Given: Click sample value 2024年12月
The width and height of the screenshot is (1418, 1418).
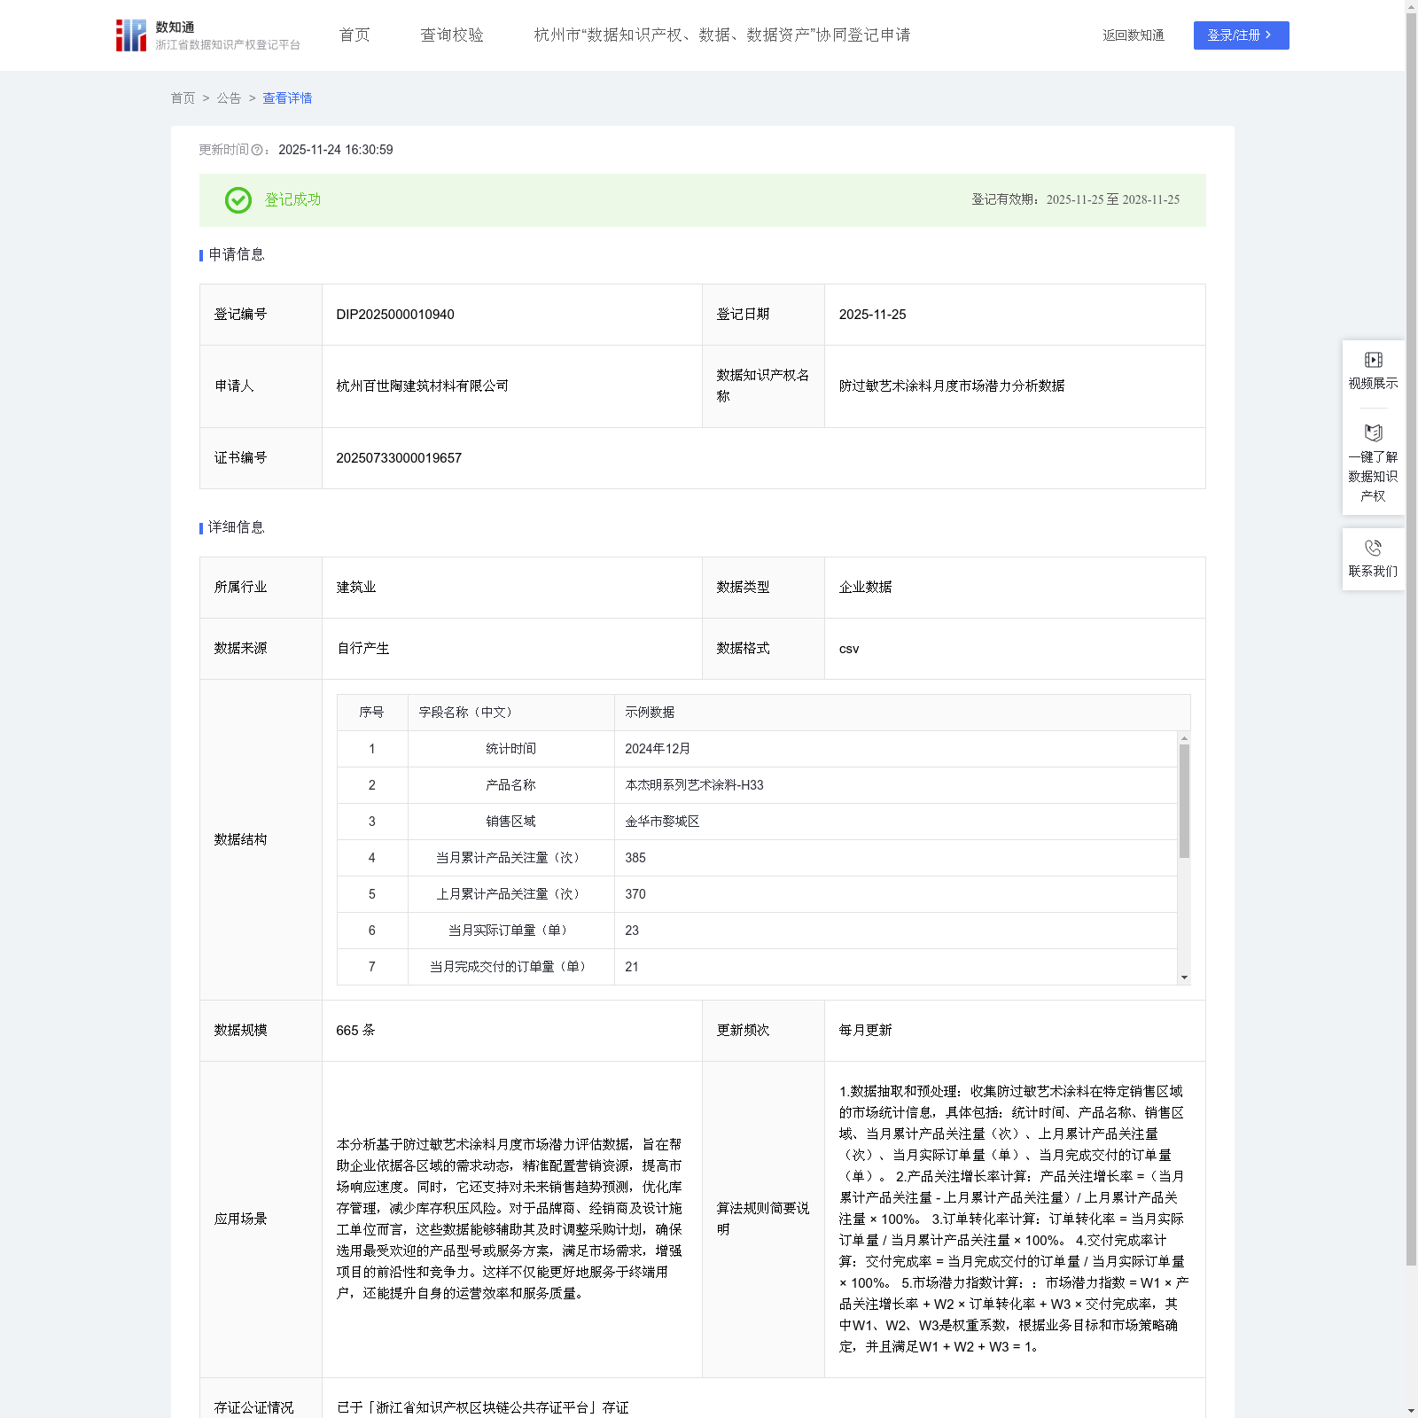Looking at the screenshot, I should pyautogui.click(x=658, y=749).
